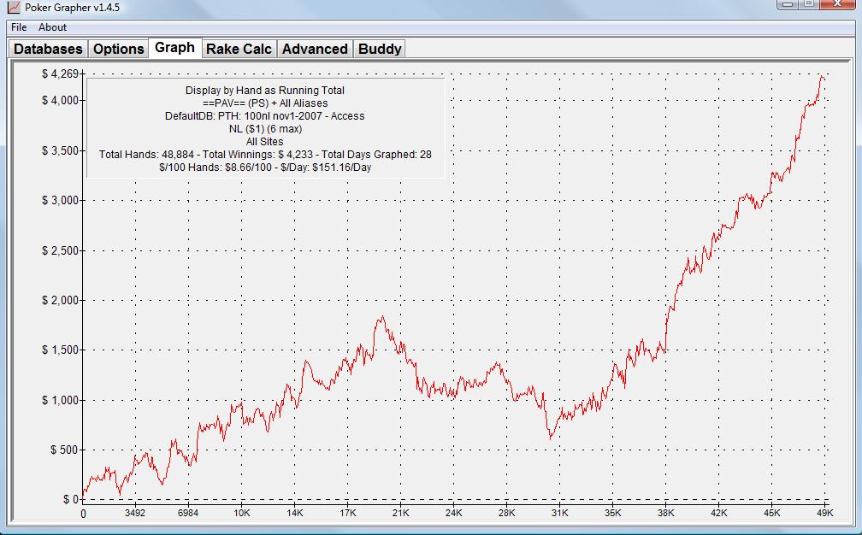Close the Poker Grapher window
This screenshot has width=862, height=535.
838,5
